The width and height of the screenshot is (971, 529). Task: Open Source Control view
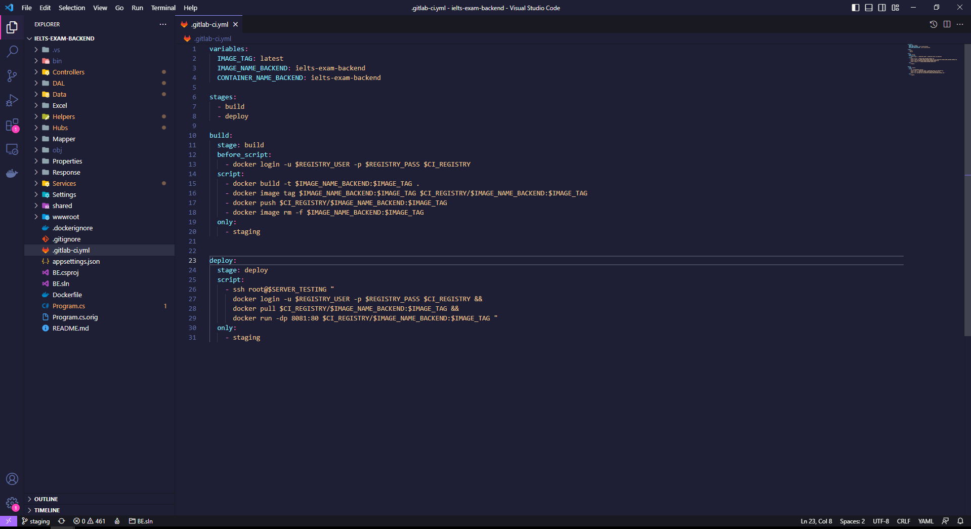pyautogui.click(x=12, y=76)
